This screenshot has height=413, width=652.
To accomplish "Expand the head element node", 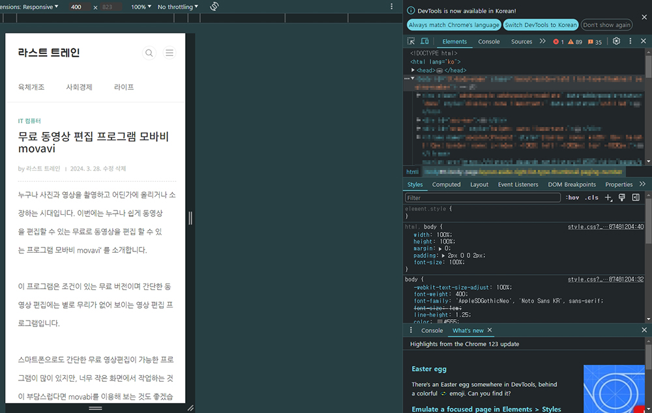I will 413,70.
